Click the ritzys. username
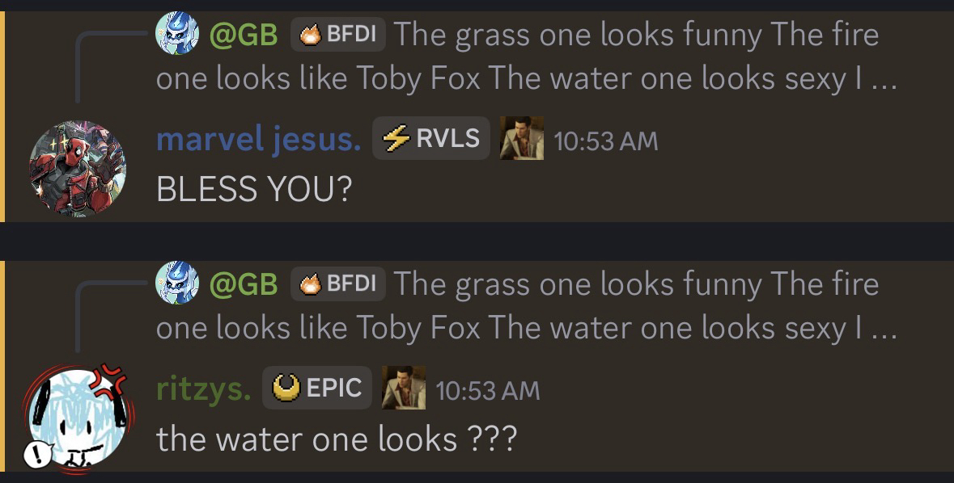This screenshot has width=954, height=483. [203, 389]
